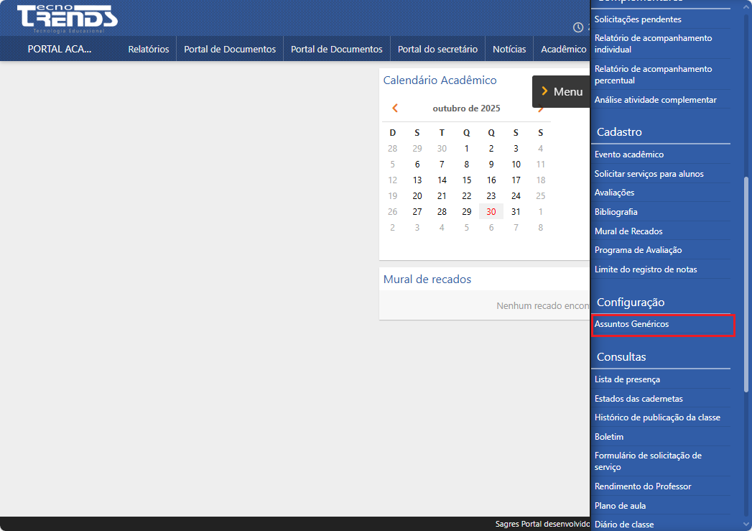Open Solicitações pendentes
This screenshot has width=752, height=531.
point(639,19)
